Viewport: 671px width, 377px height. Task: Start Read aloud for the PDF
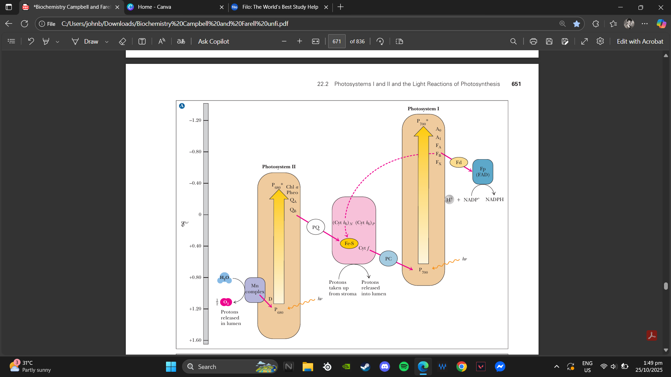(161, 41)
